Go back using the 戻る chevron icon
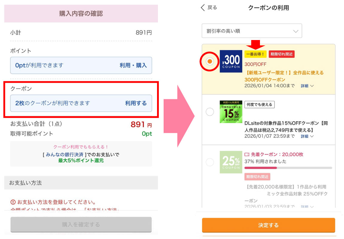The image size is (344, 239). (203, 8)
